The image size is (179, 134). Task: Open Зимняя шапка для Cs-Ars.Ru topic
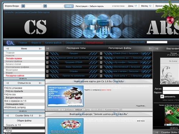click(74, 58)
